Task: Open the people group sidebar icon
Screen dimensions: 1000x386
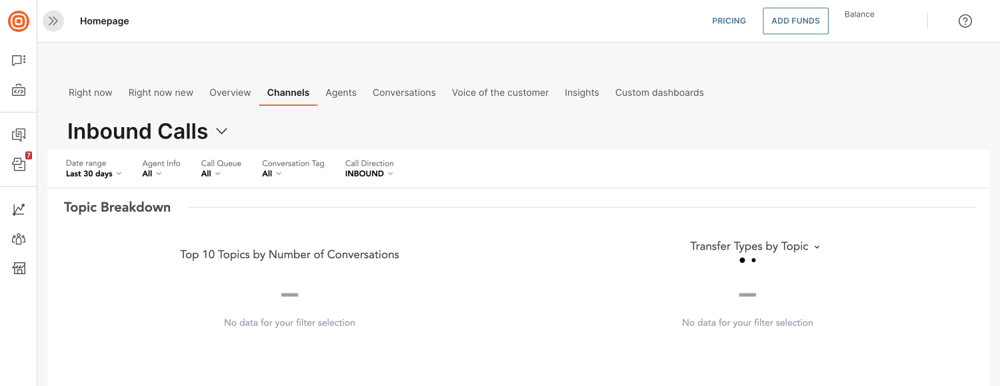Action: pyautogui.click(x=19, y=239)
